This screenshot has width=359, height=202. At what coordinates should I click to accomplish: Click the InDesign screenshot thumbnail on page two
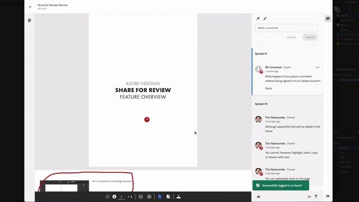pyautogui.click(x=65, y=186)
